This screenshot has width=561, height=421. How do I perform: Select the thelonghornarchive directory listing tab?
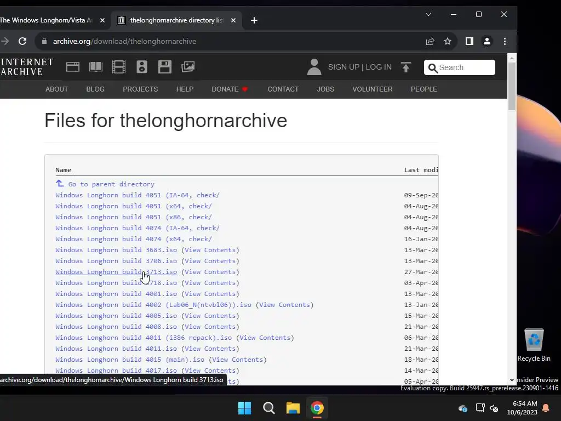[176, 20]
